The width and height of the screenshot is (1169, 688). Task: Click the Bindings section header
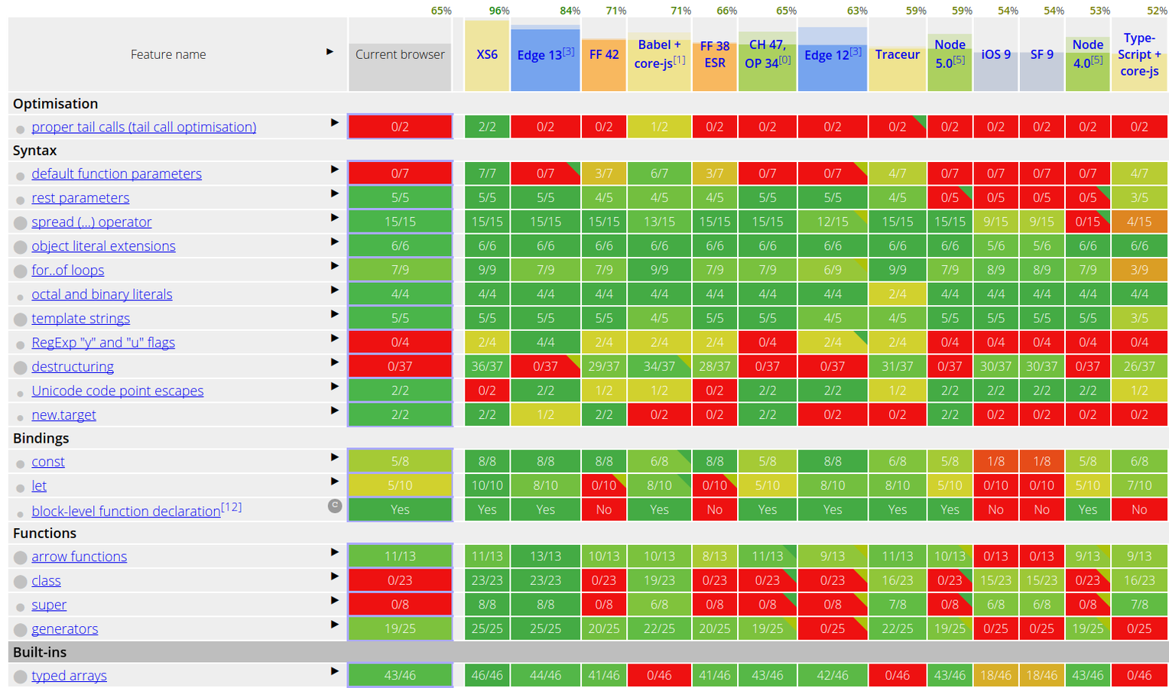(588, 438)
